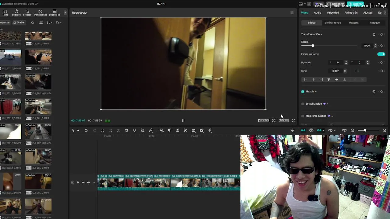Image resolution: width=390 pixels, height=219 pixels.
Task: Click the Escala slider handle
Action: tap(313, 46)
